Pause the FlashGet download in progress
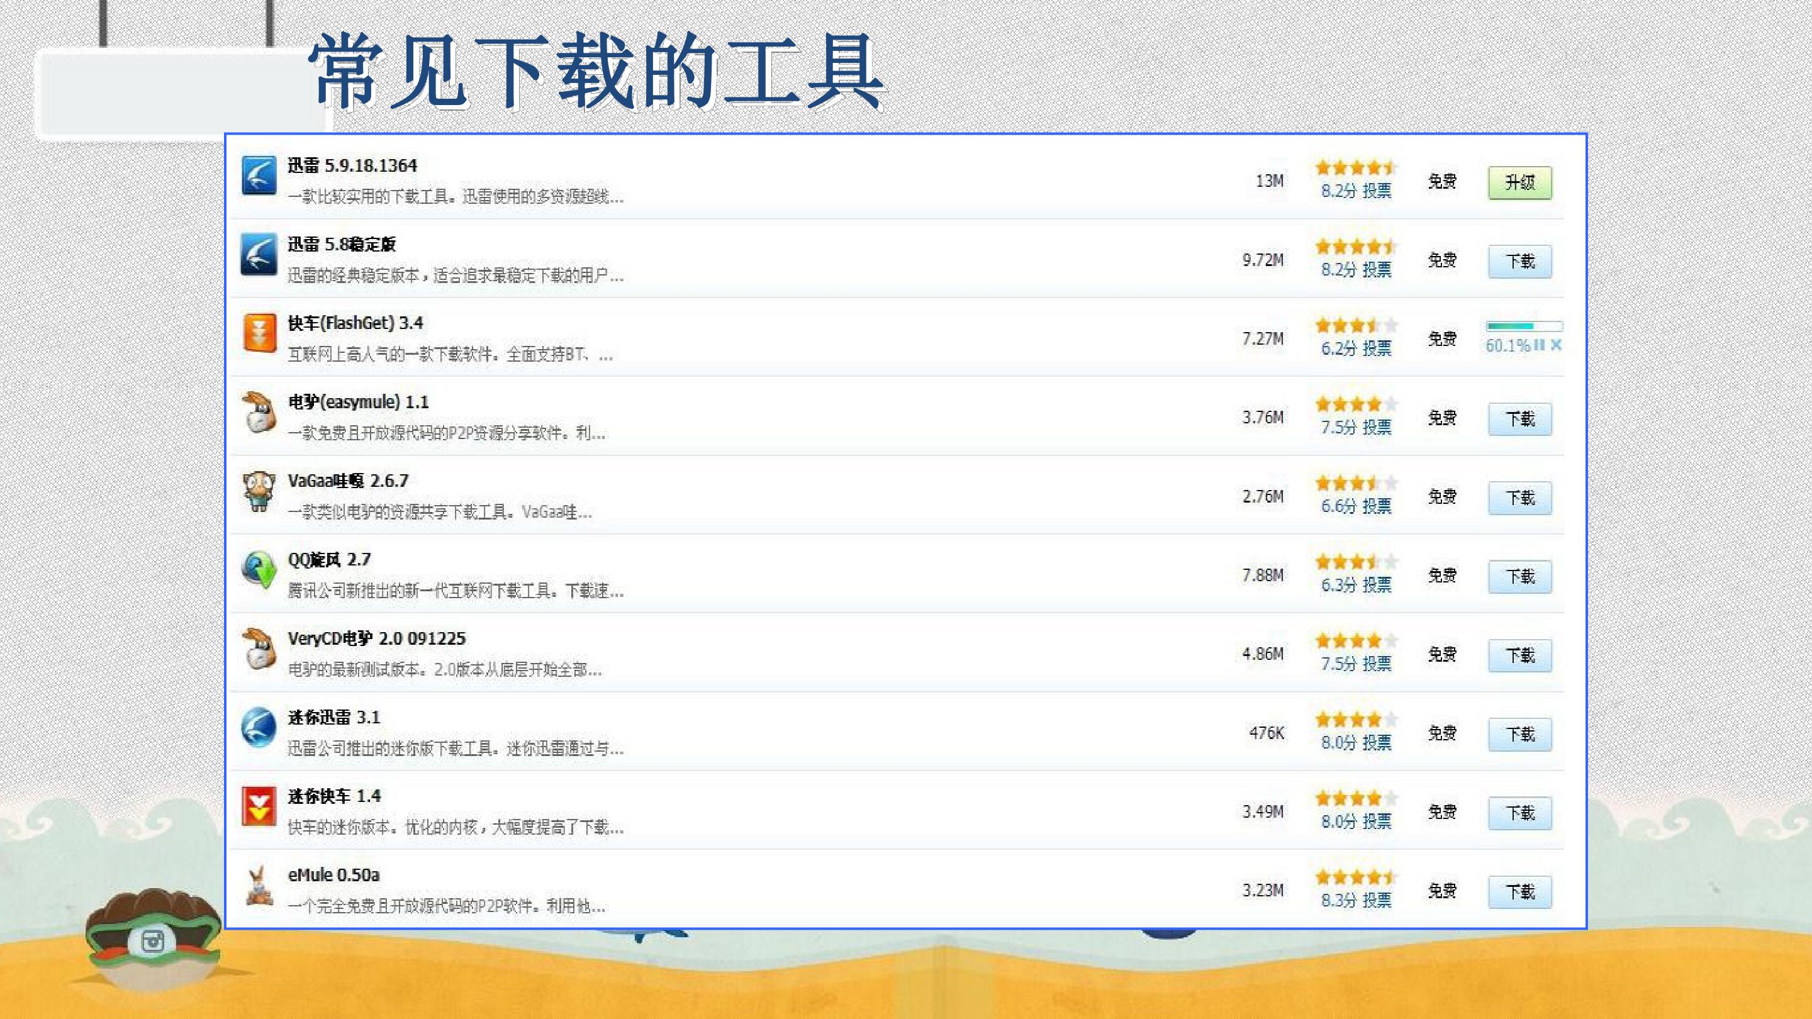1812x1019 pixels. tap(1540, 345)
